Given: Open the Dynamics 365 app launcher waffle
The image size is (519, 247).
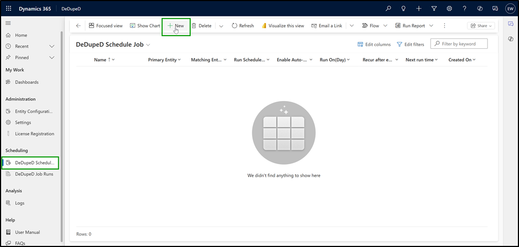Looking at the screenshot, I should coord(8,9).
